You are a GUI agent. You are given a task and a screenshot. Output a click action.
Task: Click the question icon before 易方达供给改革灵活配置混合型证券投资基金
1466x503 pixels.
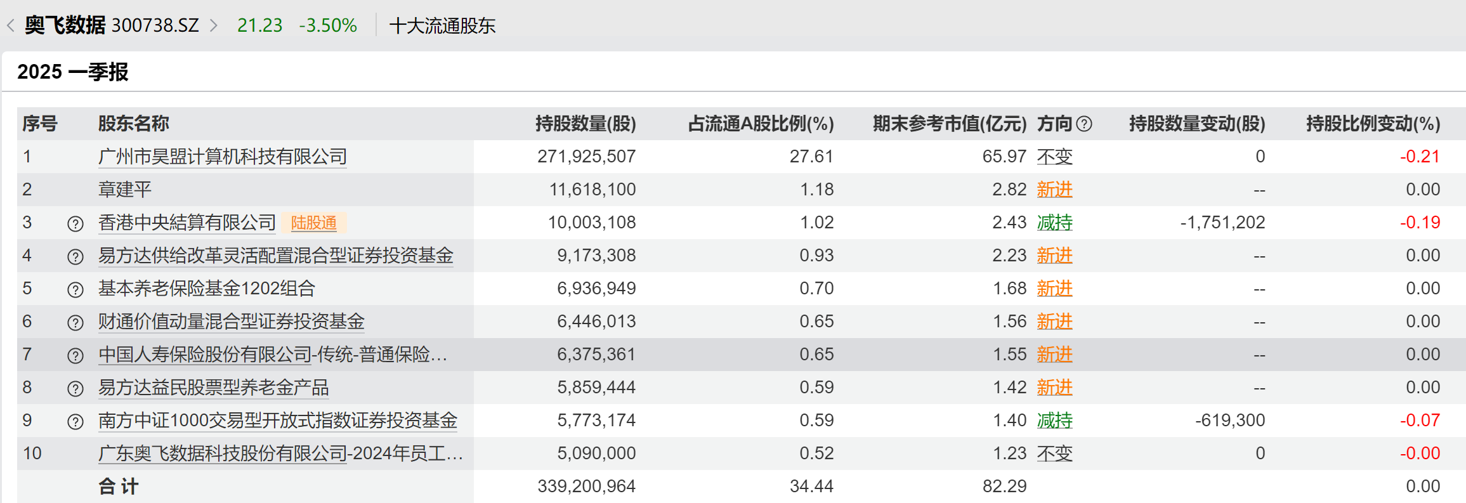coord(75,256)
